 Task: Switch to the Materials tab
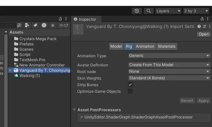point(167,46)
